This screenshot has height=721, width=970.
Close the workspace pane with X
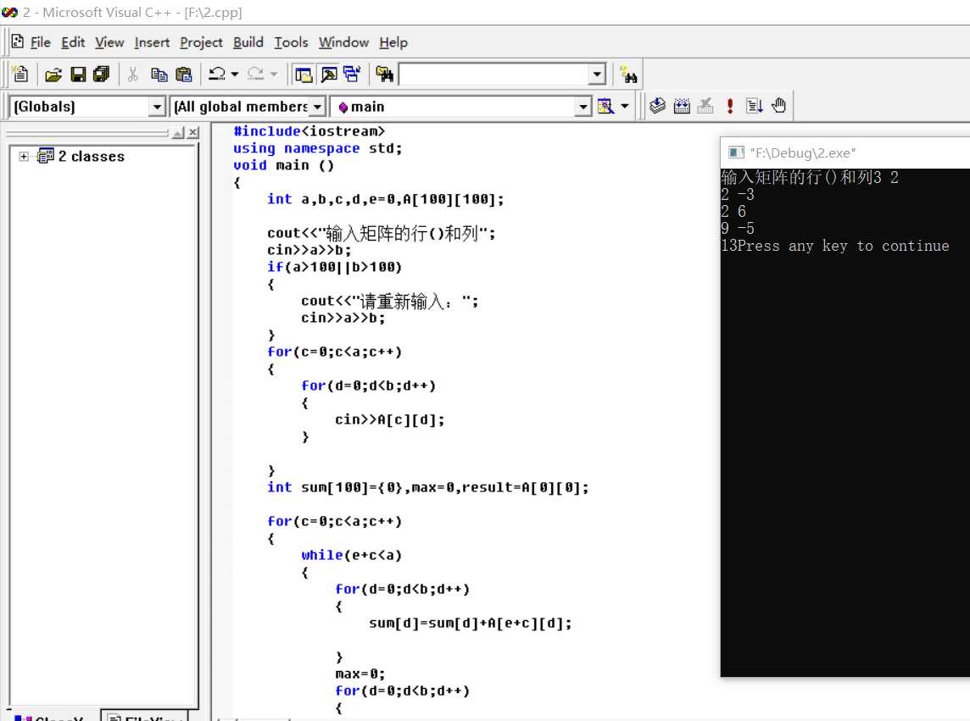[x=193, y=132]
